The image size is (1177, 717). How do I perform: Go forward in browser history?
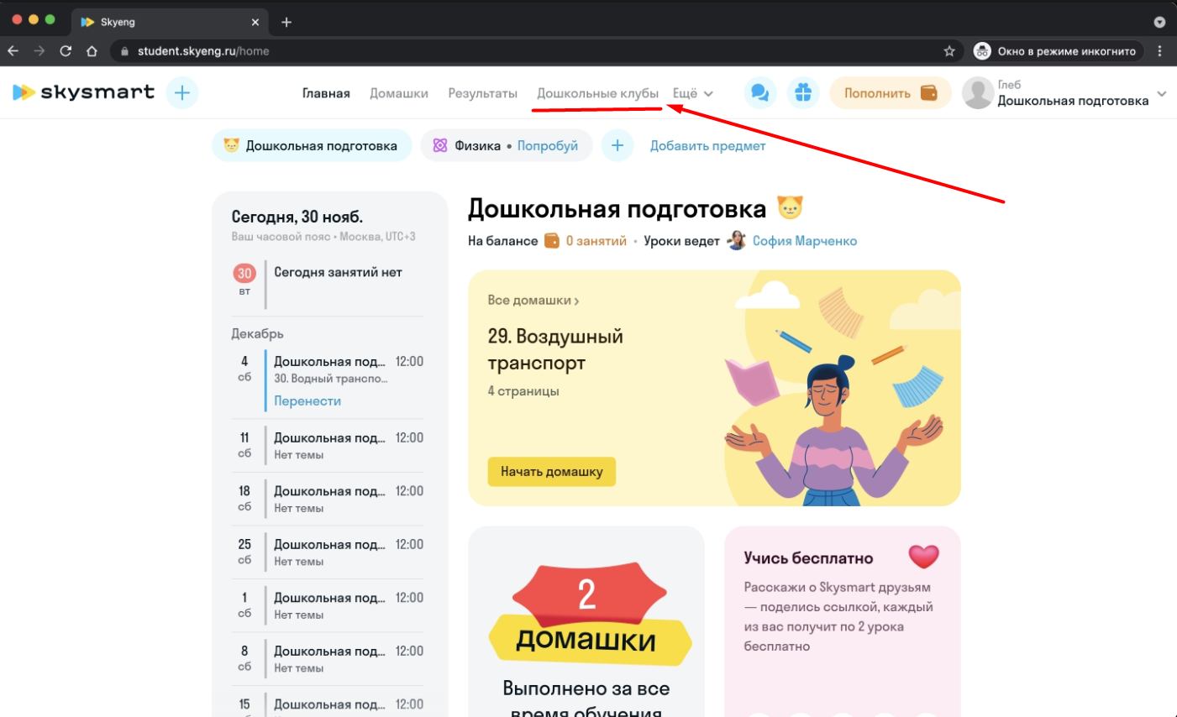click(x=39, y=51)
